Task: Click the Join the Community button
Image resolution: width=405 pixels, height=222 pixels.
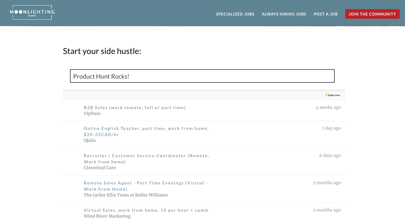Action: 372,14
